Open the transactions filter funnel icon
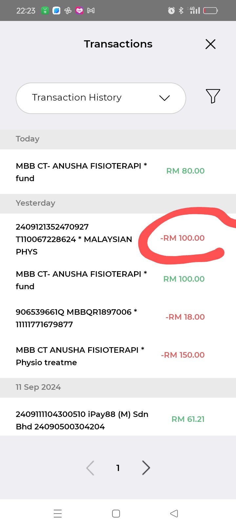The height and width of the screenshot is (528, 236). tap(213, 96)
